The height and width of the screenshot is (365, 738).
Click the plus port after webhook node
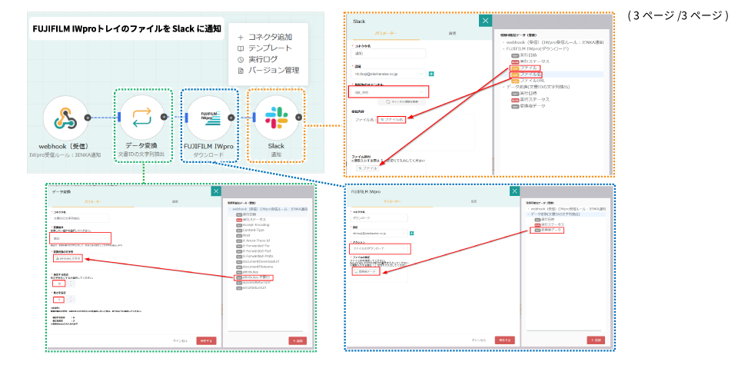(87, 118)
